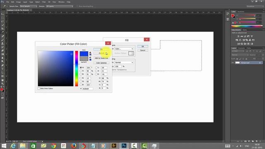Open the Custom Pattern picker in Fill dialog

[x=131, y=53]
